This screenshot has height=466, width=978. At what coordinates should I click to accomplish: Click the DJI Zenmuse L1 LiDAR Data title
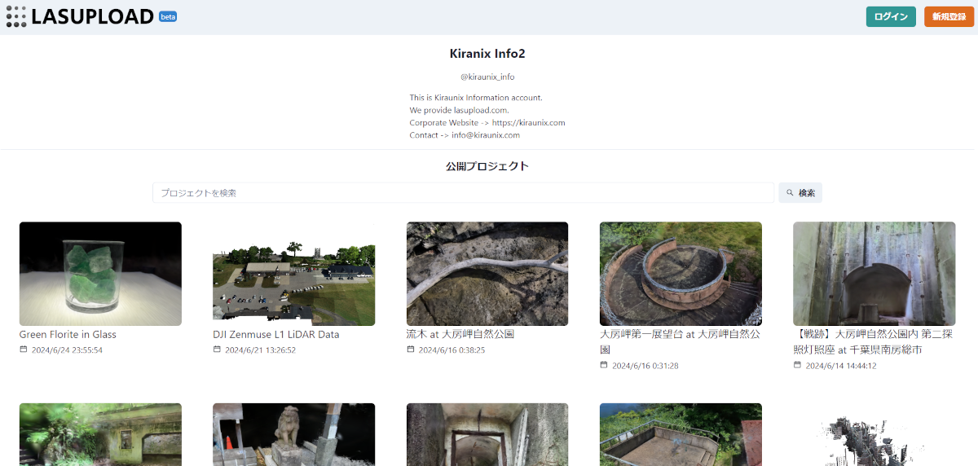[276, 335]
